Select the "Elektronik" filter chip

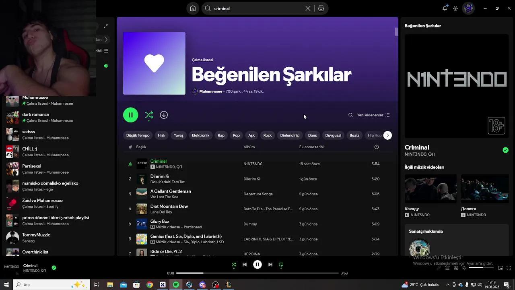click(x=201, y=135)
